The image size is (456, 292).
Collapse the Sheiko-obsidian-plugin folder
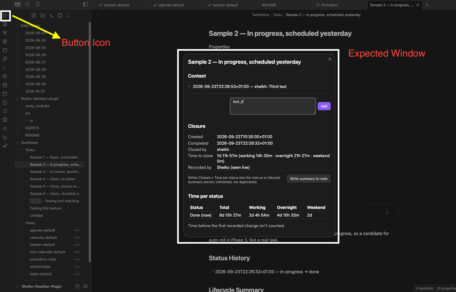(x=17, y=99)
